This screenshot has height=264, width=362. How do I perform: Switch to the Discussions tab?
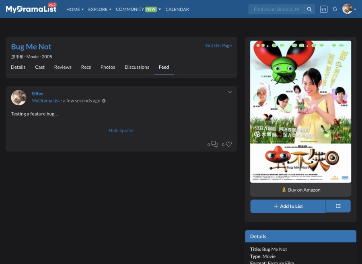pos(137,67)
